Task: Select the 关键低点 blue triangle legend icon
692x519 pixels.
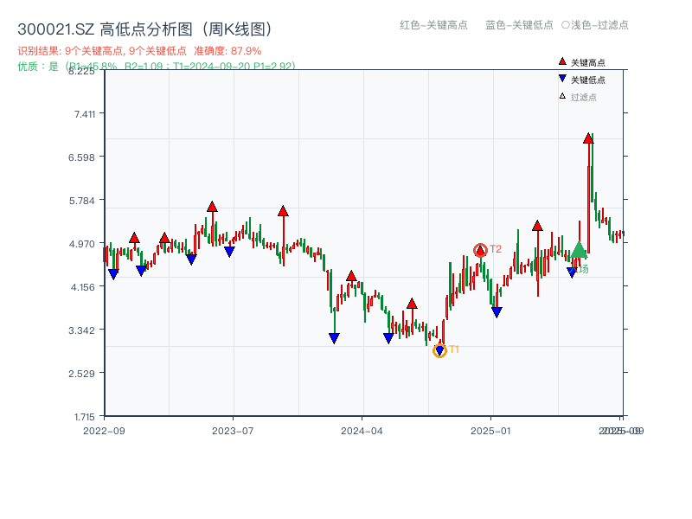Action: pos(561,79)
